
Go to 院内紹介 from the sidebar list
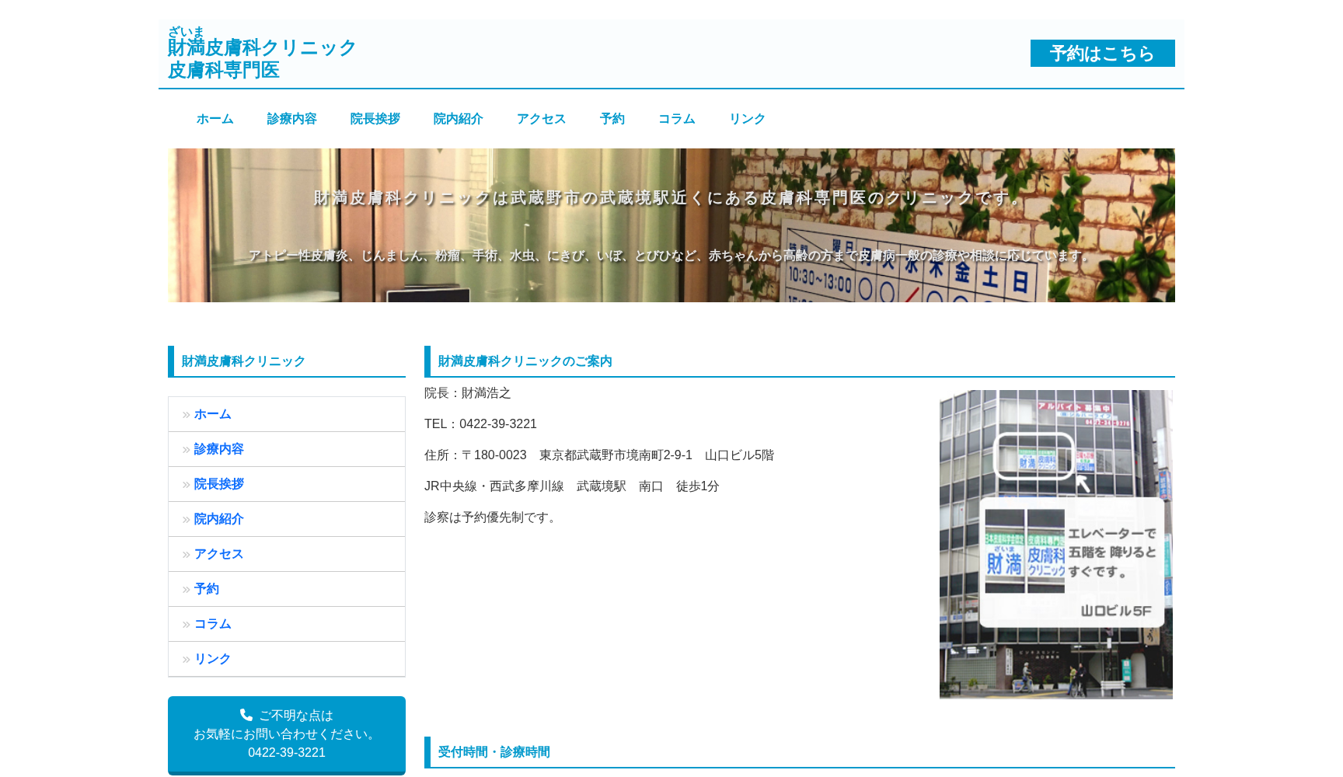point(218,519)
